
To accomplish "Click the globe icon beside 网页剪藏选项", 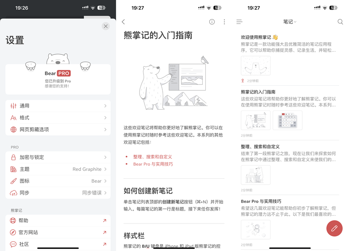I will (13, 129).
